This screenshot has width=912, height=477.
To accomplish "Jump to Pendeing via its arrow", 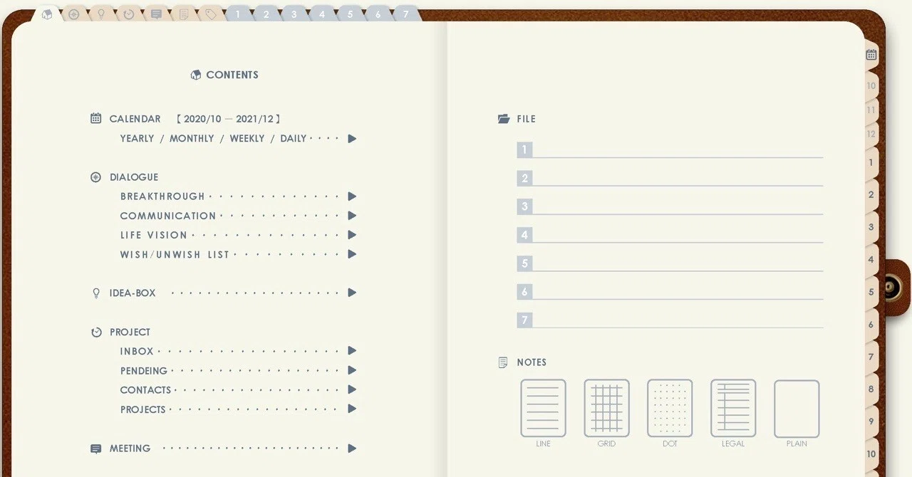I will click(352, 370).
